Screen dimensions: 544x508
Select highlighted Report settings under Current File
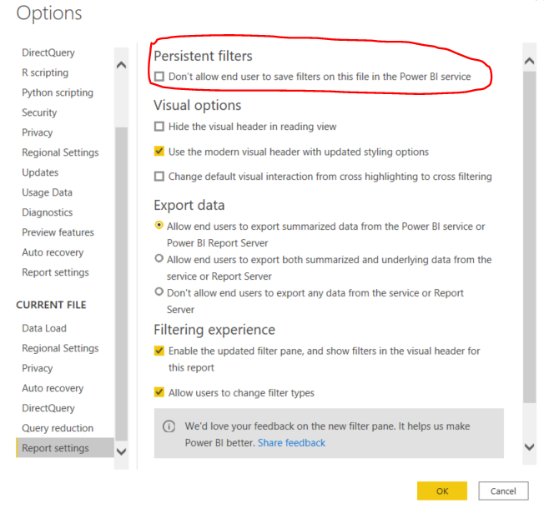[65, 448]
